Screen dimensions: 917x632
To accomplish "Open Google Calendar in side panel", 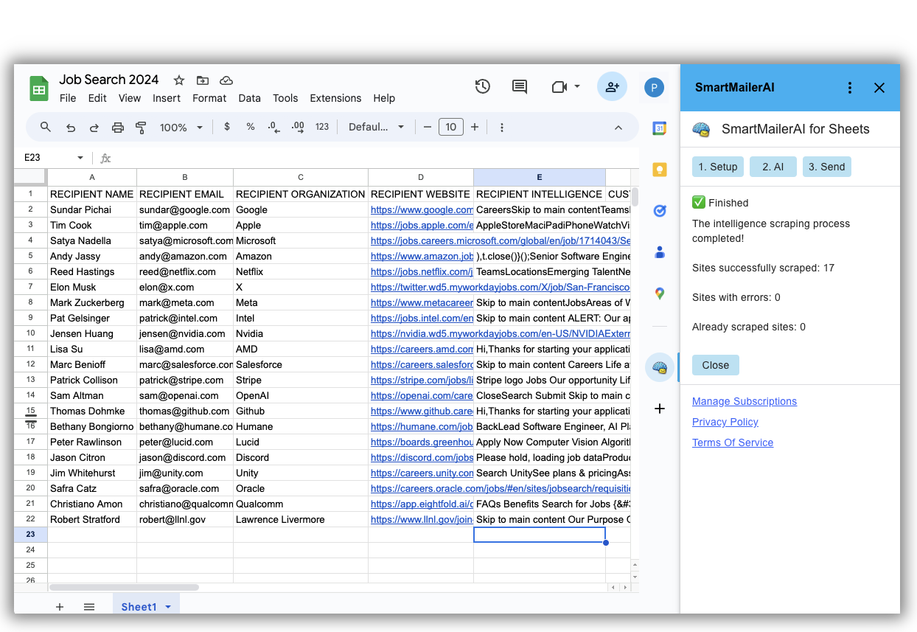I will (660, 128).
